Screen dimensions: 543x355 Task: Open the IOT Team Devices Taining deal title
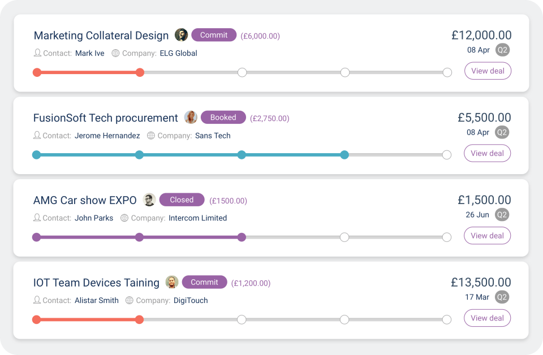[96, 283]
